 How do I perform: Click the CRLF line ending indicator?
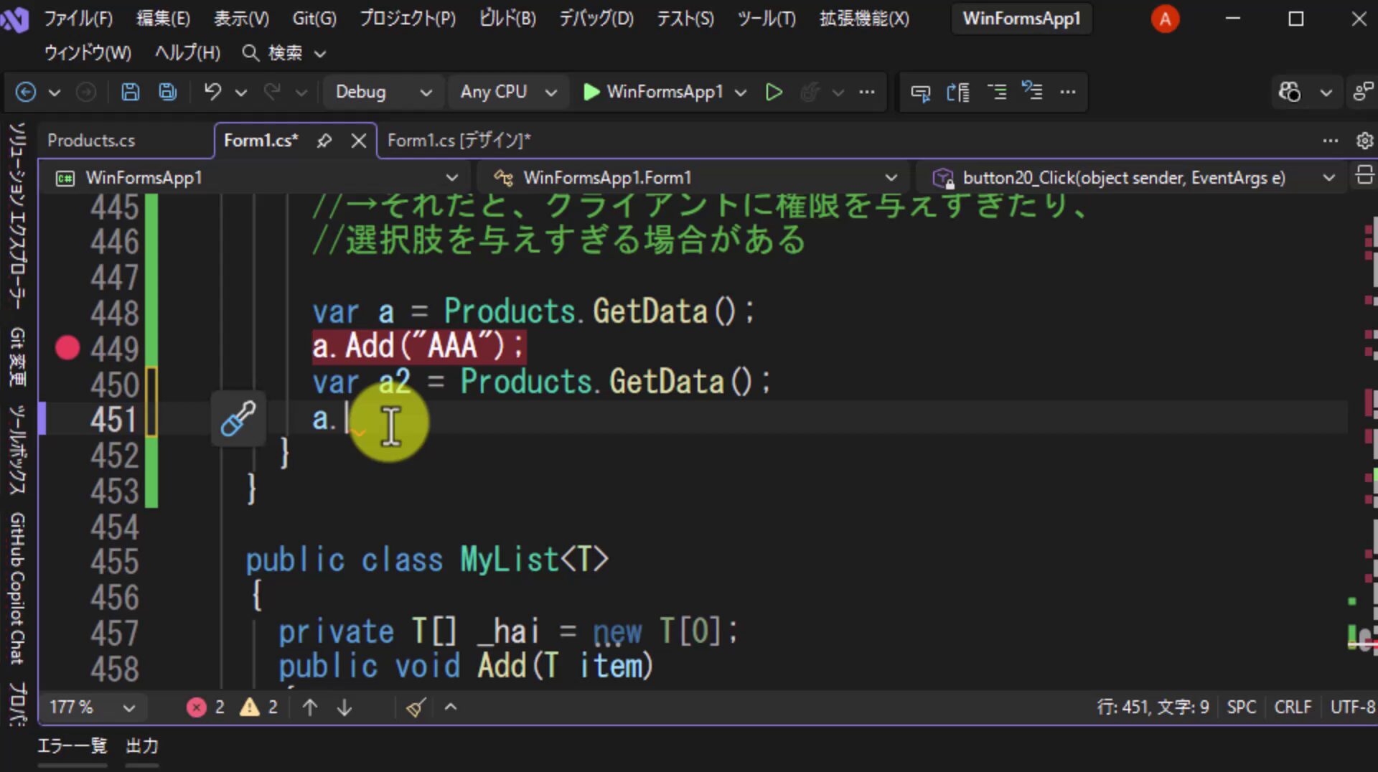1293,707
